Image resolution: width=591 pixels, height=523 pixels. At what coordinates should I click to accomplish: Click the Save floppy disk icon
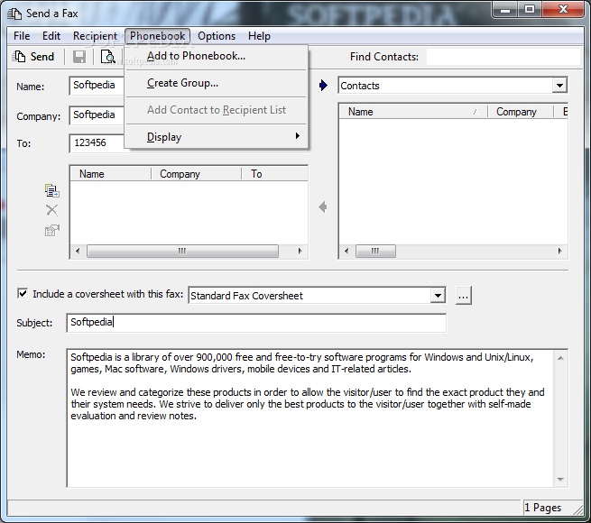click(79, 57)
